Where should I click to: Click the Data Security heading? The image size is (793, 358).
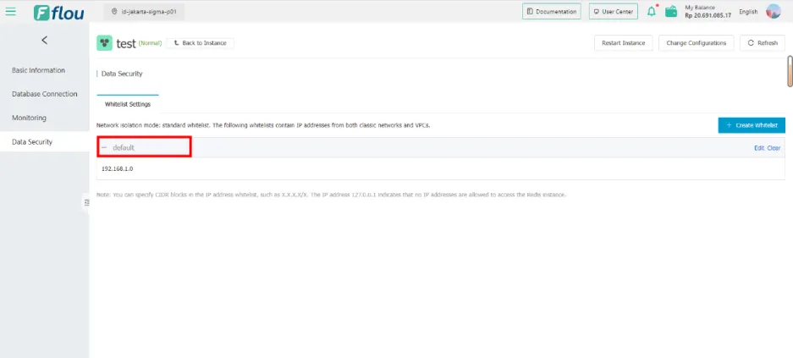[122, 74]
